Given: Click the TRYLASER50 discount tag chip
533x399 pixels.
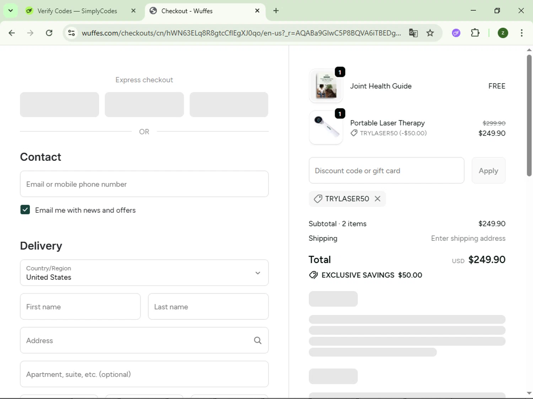Looking at the screenshot, I should (x=347, y=199).
